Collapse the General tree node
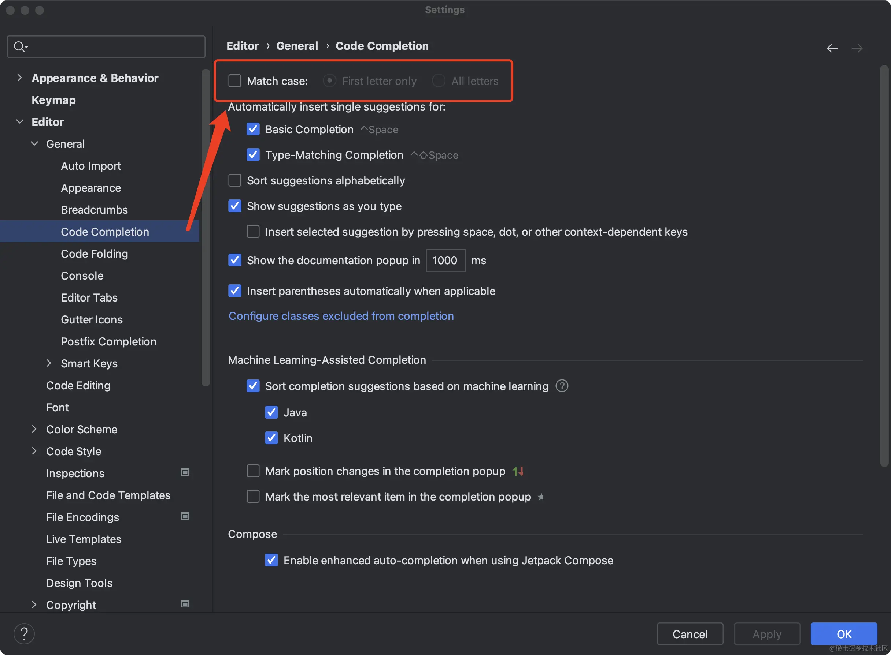The width and height of the screenshot is (891, 655). pos(34,143)
